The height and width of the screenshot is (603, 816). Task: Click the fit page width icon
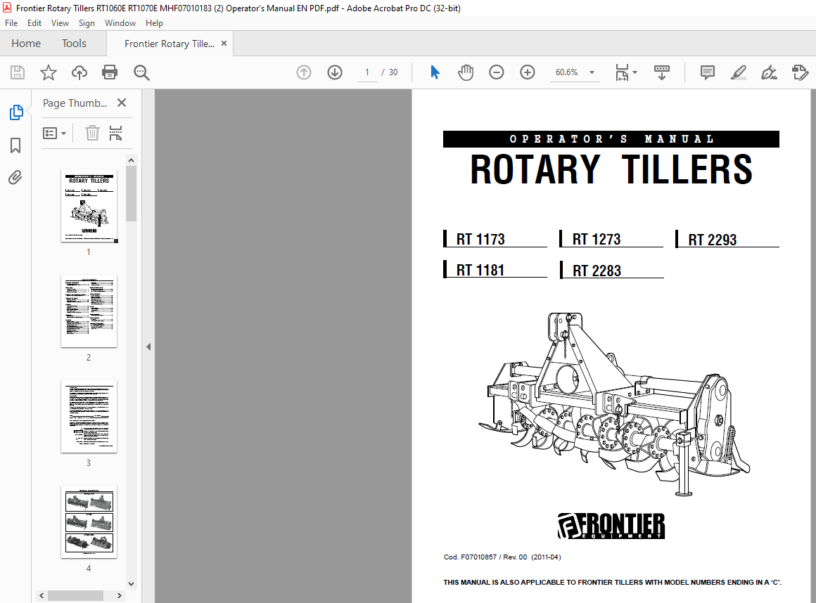(622, 73)
